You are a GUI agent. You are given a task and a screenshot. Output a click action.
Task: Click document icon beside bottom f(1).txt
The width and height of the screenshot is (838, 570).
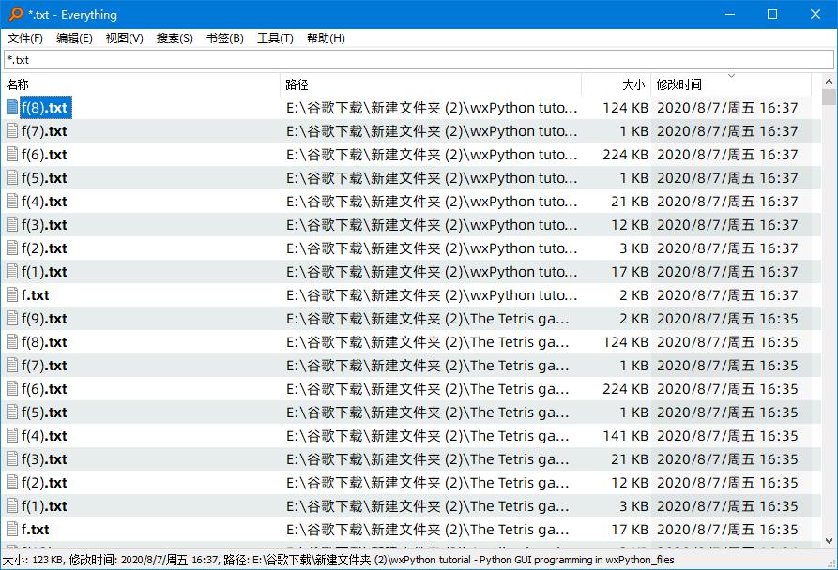11,505
